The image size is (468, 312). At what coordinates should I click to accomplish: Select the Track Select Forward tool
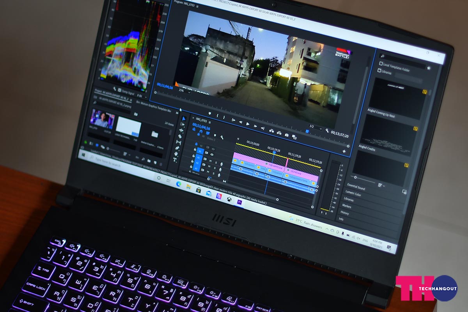[x=183, y=125]
